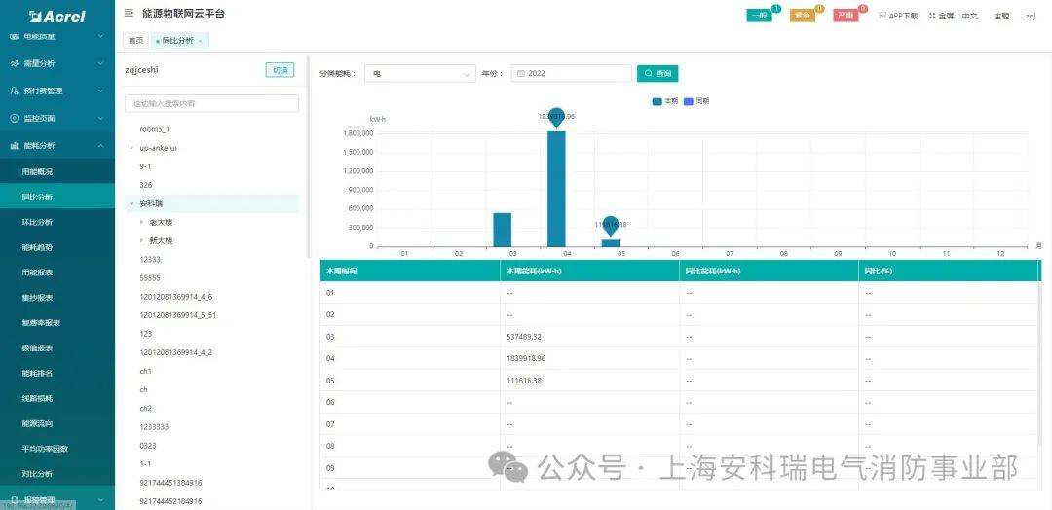1052x510 pixels.
Task: Click the 预付费管理 person icon
Action: (14, 91)
